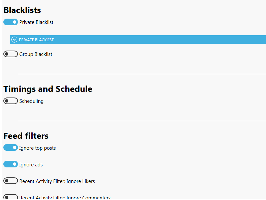Click the Group Blacklist label text
Viewport: 266px width, 200px height.
pyautogui.click(x=36, y=54)
